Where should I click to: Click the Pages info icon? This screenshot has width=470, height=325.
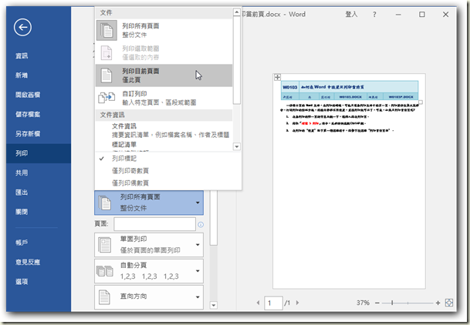click(x=201, y=225)
